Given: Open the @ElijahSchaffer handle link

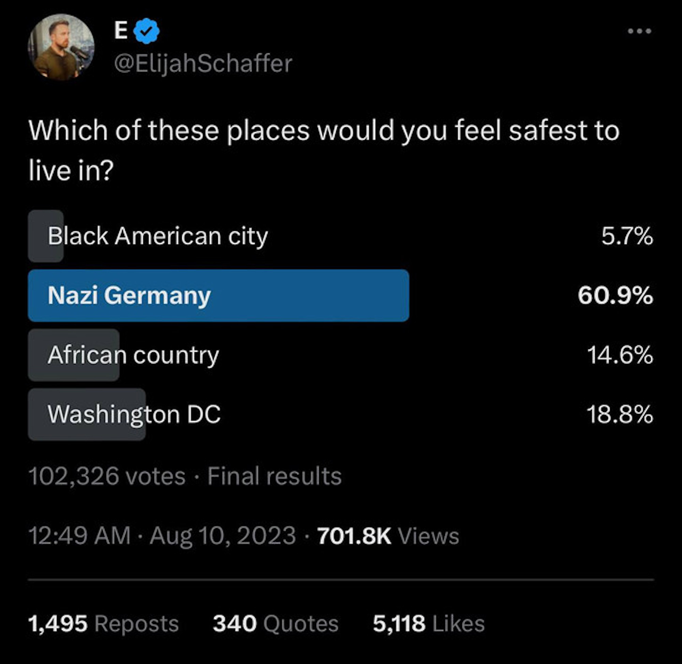Looking at the screenshot, I should [x=203, y=63].
